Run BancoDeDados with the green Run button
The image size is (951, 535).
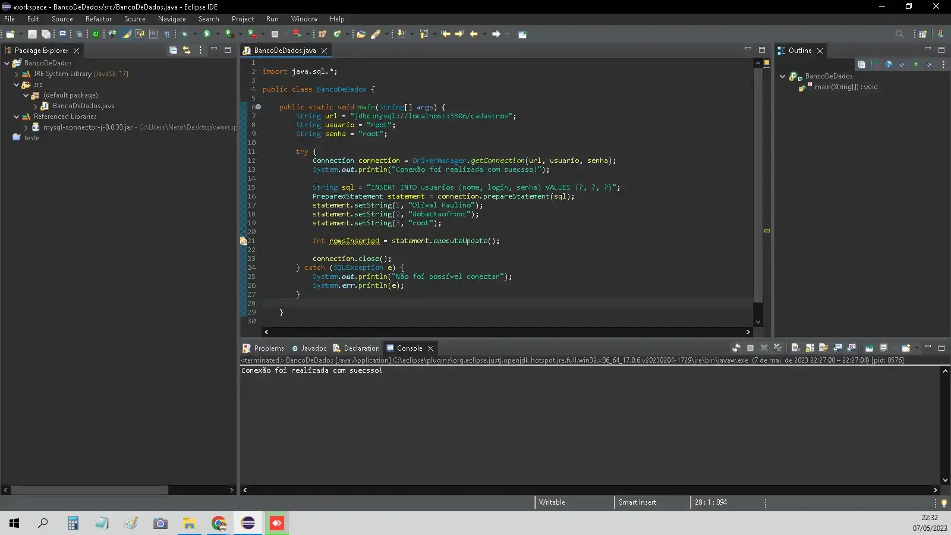click(x=207, y=34)
